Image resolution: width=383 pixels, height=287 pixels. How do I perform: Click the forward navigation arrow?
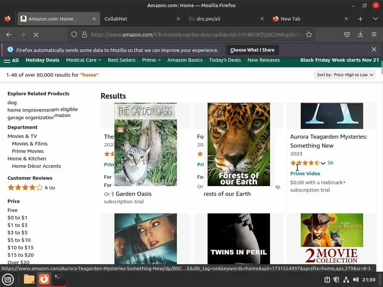(22, 35)
